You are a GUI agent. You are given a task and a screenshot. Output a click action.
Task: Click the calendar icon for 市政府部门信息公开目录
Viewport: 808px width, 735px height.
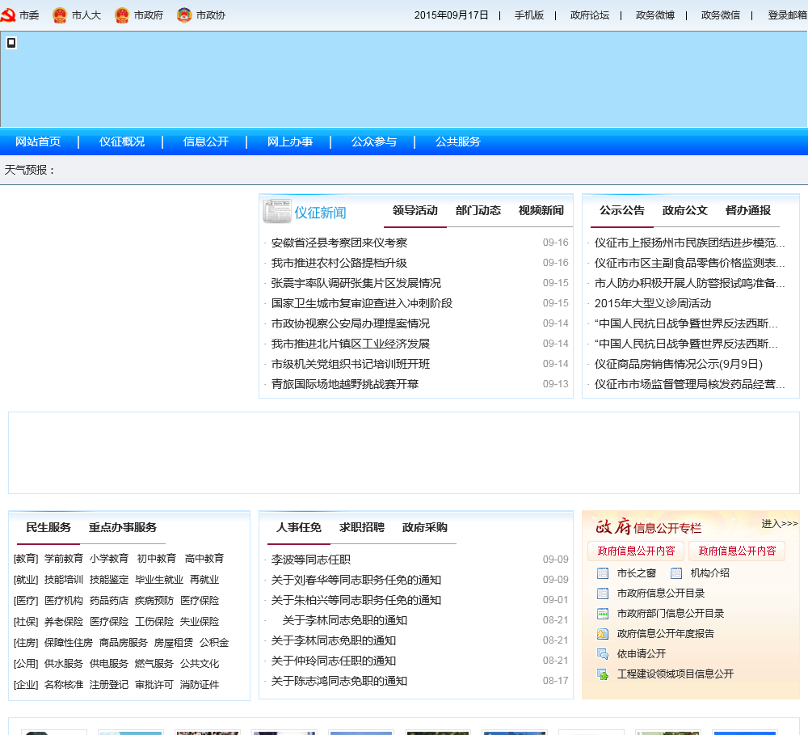point(603,614)
